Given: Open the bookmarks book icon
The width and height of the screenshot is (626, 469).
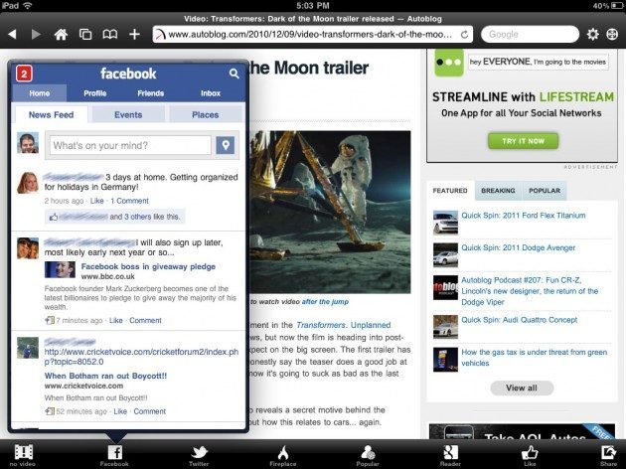Looking at the screenshot, I should pos(109,35).
